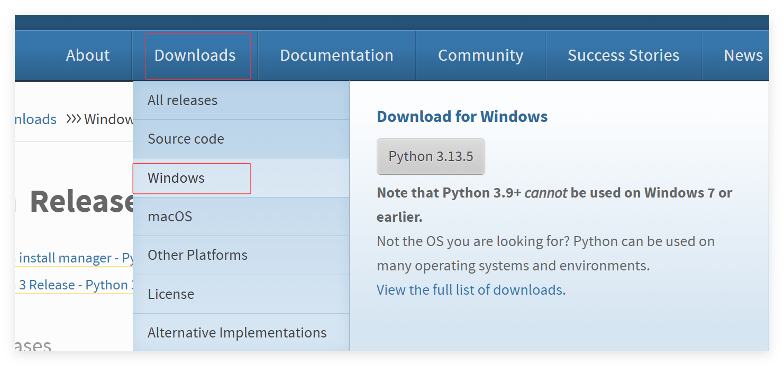Open the Downloads menu
Viewport: 784px width, 366px height.
tap(195, 55)
